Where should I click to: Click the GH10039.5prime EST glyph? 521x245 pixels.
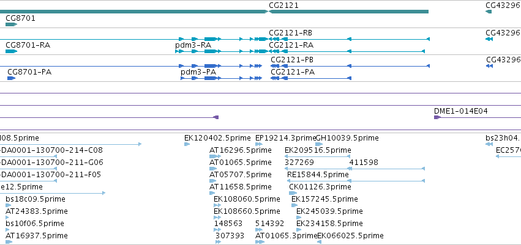319,144
